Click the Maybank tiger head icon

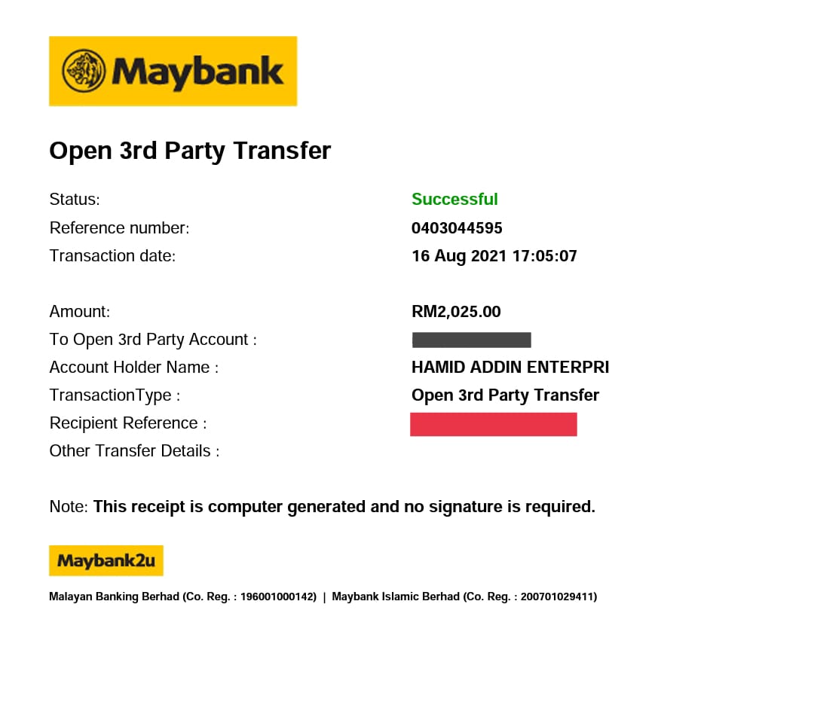click(84, 72)
